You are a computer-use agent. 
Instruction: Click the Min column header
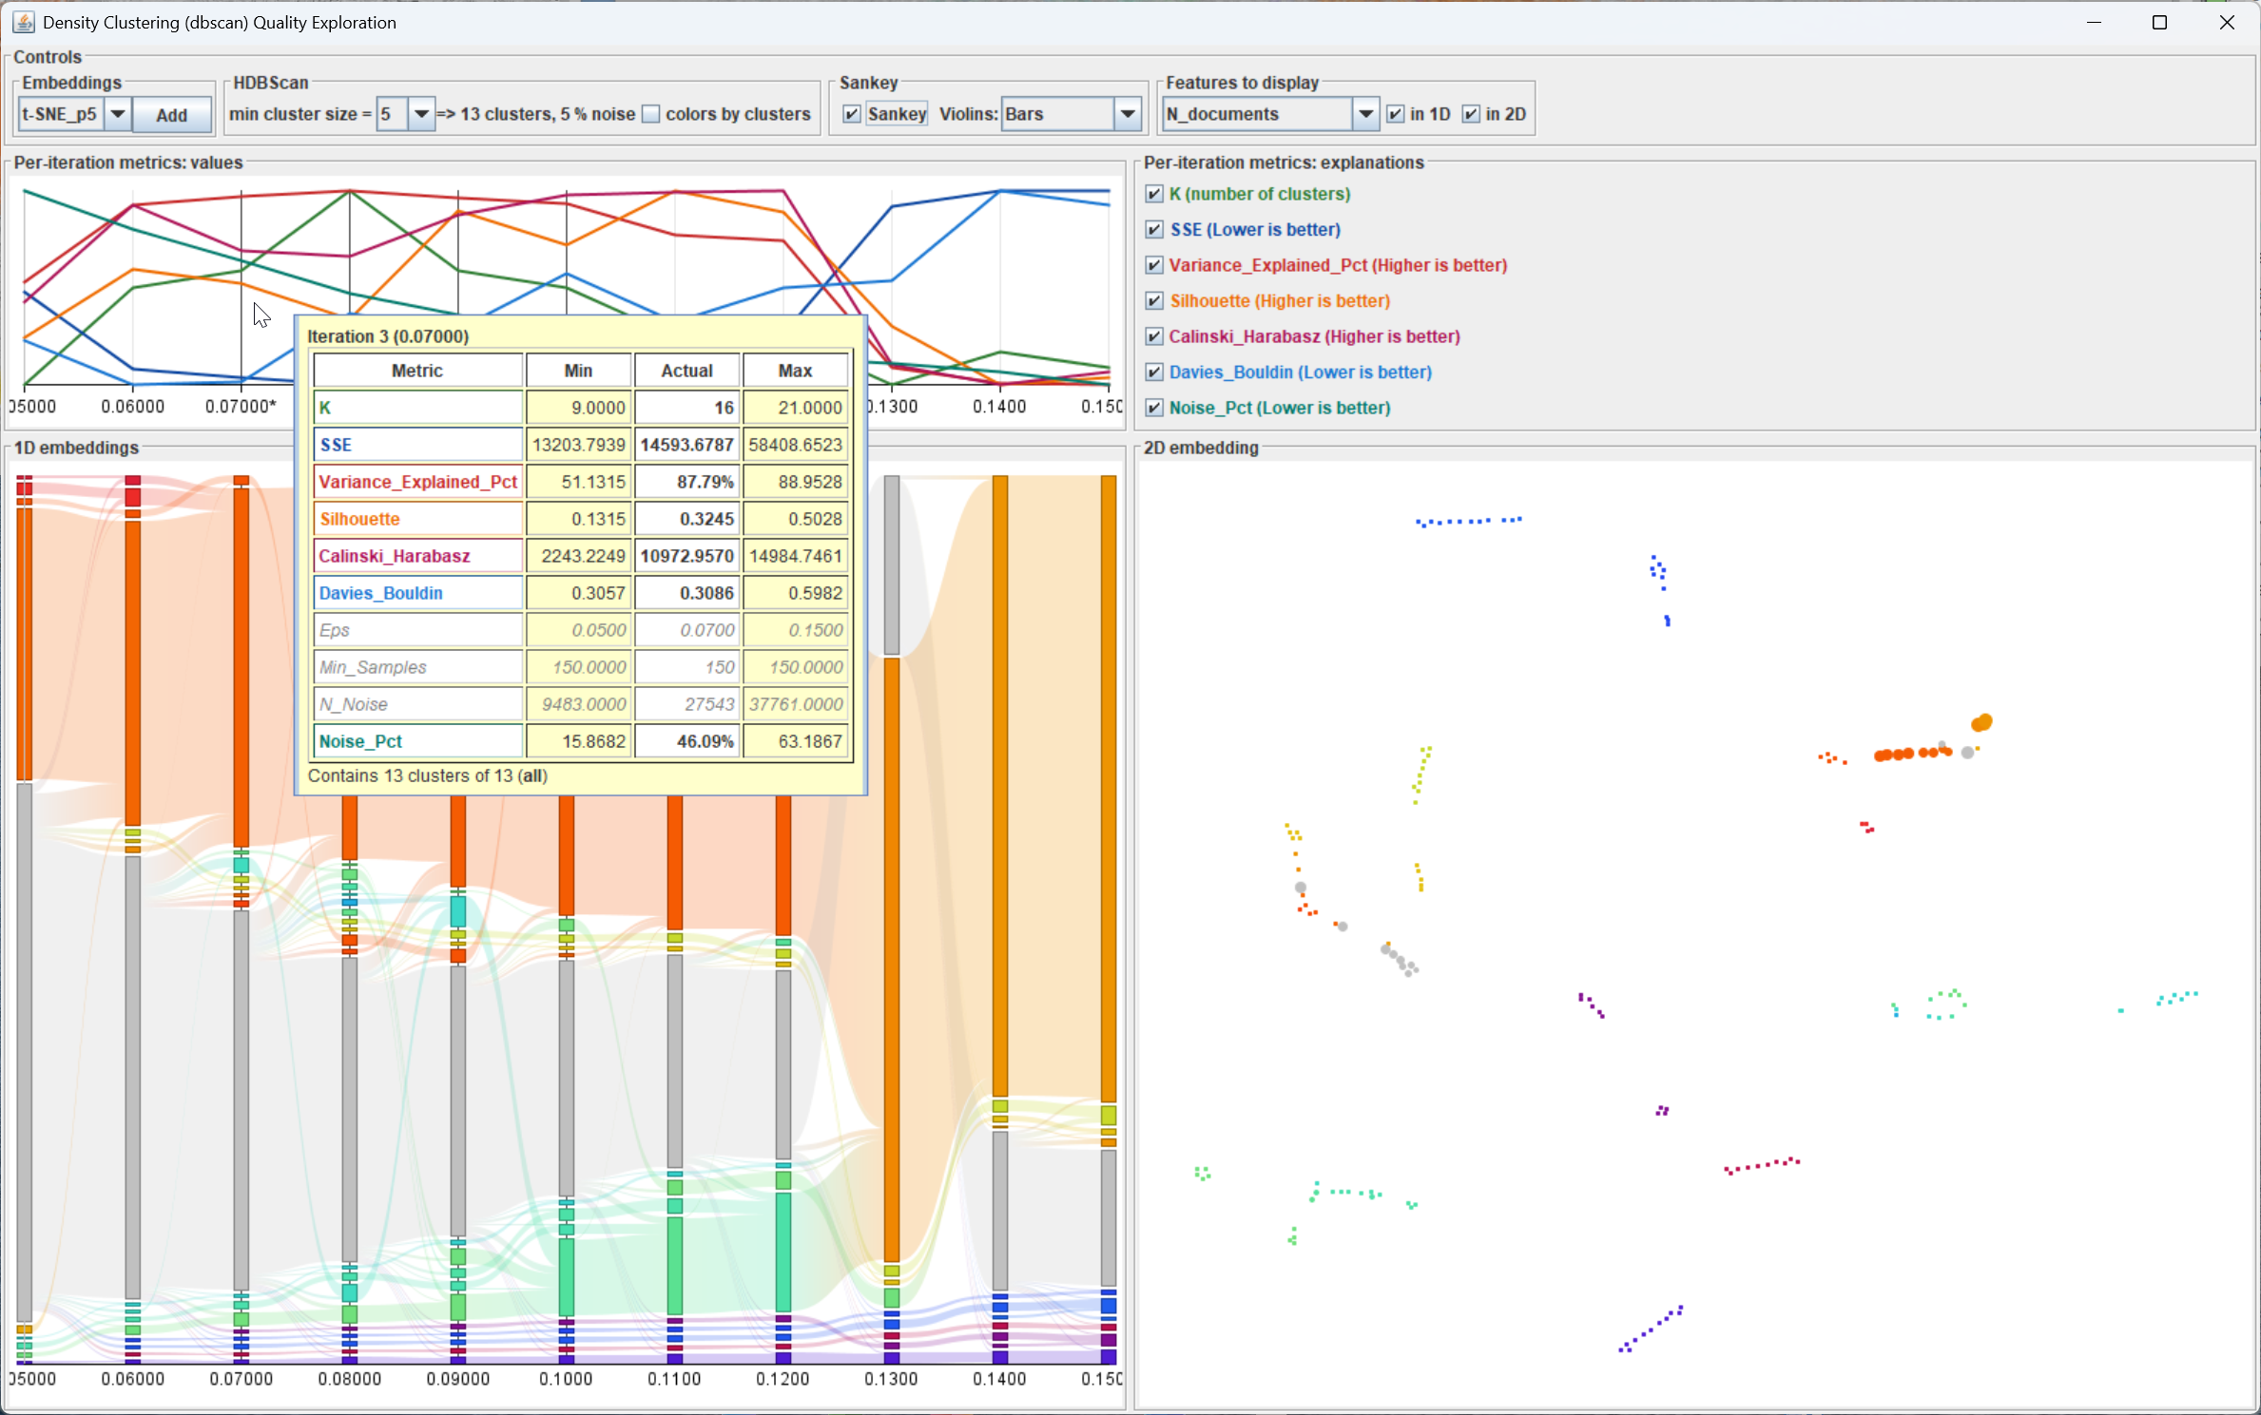click(x=578, y=371)
